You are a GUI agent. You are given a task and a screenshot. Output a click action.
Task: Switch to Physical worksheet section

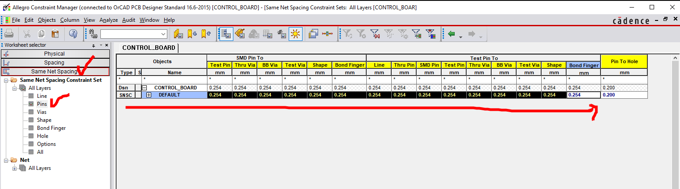coord(55,54)
